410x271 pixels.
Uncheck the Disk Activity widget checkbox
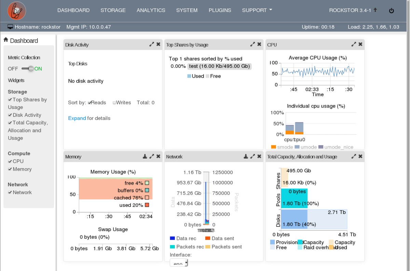(10, 115)
